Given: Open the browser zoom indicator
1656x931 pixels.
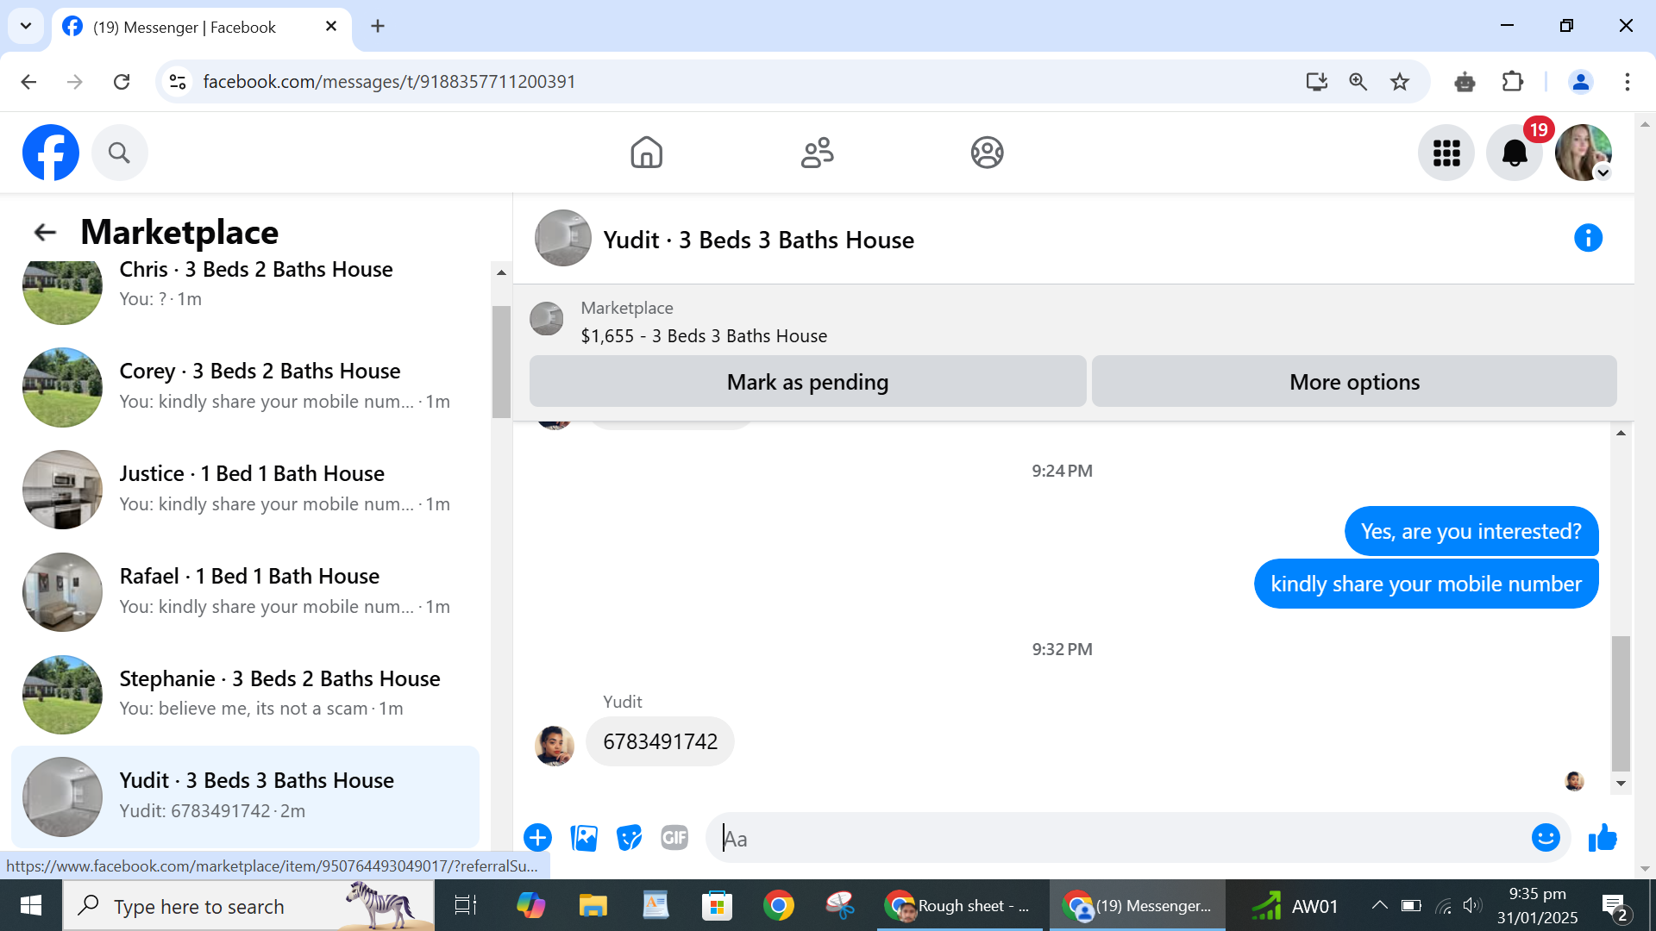Looking at the screenshot, I should click(x=1358, y=81).
